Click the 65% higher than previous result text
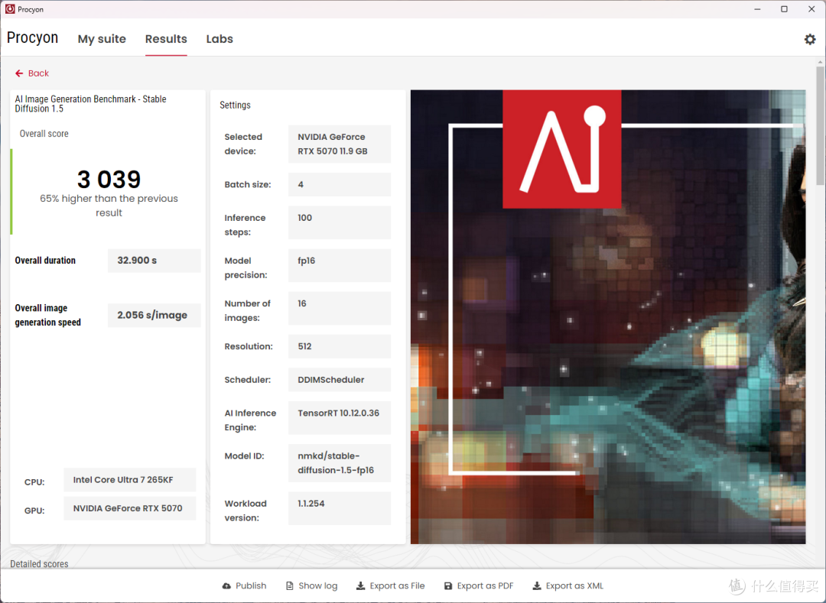The width and height of the screenshot is (826, 603). tap(109, 206)
